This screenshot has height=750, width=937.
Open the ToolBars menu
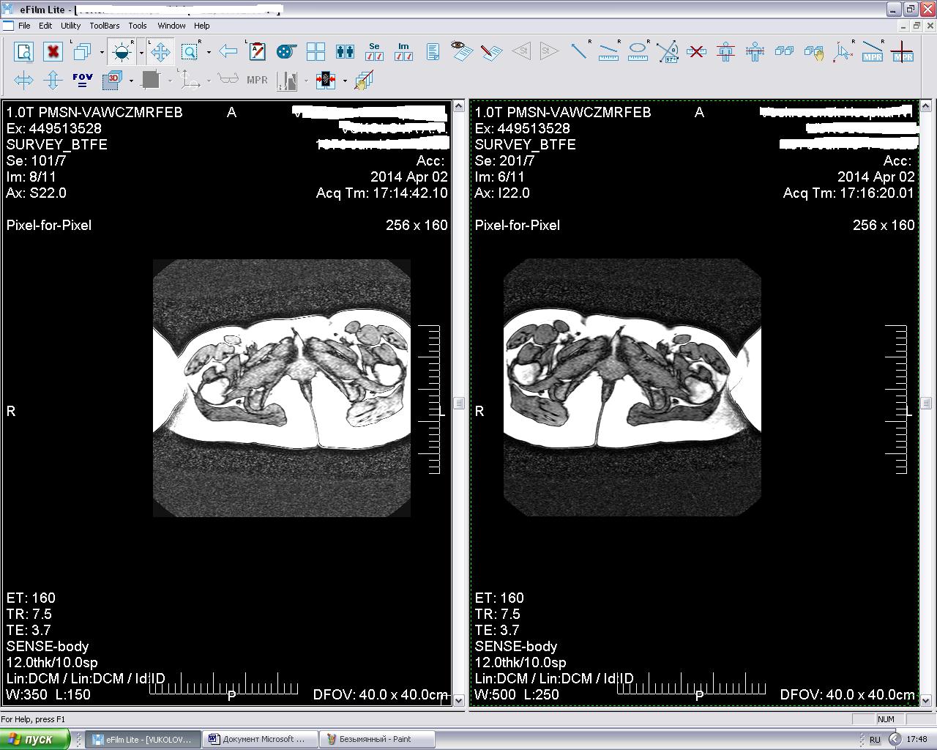coord(104,26)
